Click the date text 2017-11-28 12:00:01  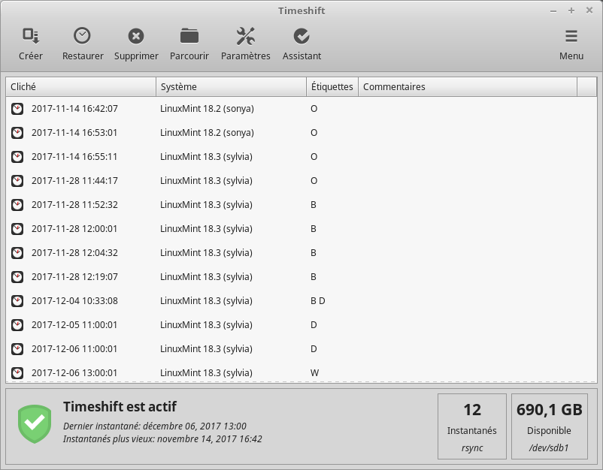(x=74, y=229)
